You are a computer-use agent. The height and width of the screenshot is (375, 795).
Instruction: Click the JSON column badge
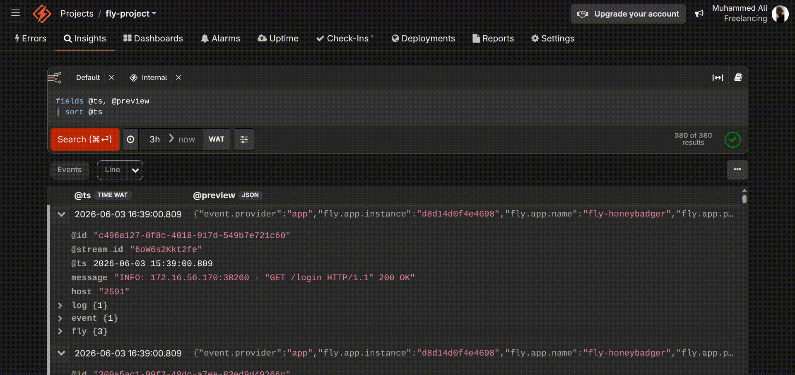(x=250, y=195)
